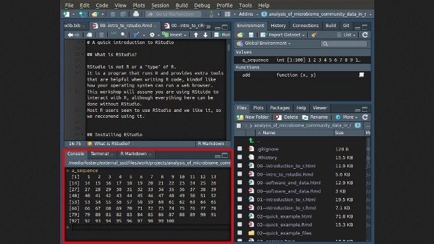Click the R project cube in Files path
Viewport: 434px width, 244px height.
pos(358,125)
